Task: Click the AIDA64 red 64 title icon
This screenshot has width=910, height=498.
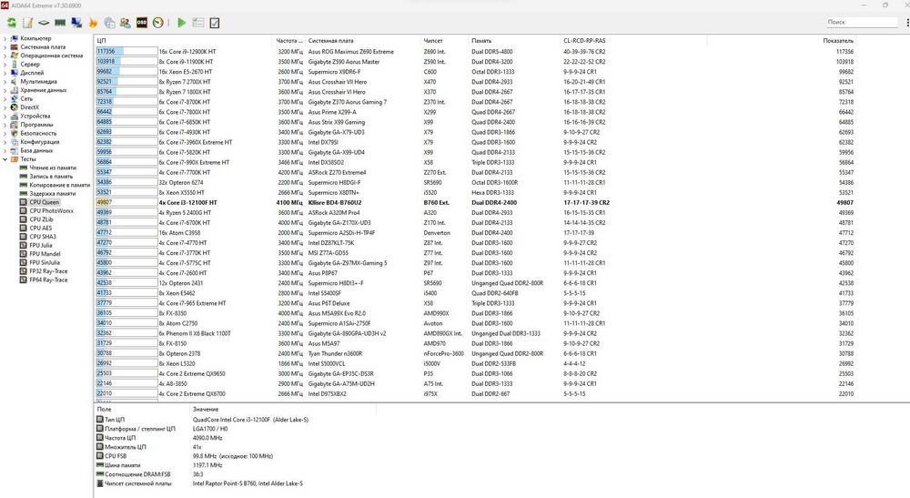Action: point(5,5)
